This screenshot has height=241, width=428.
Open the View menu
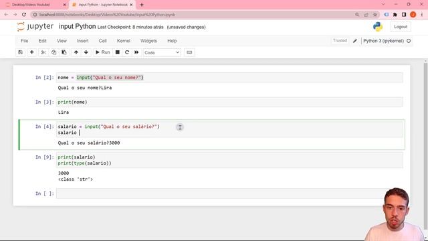click(62, 41)
